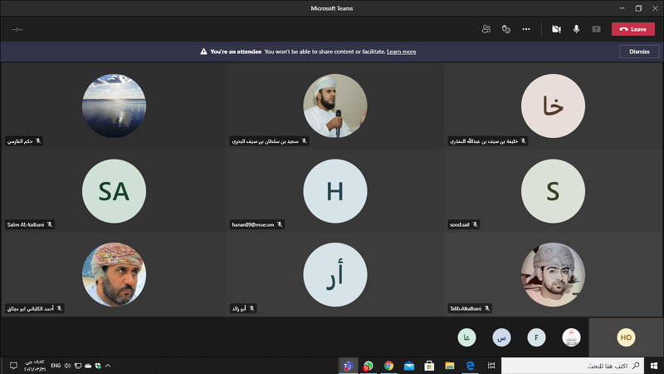The height and width of the screenshot is (374, 664).
Task: Select the HO self-view tile
Action: [626, 337]
